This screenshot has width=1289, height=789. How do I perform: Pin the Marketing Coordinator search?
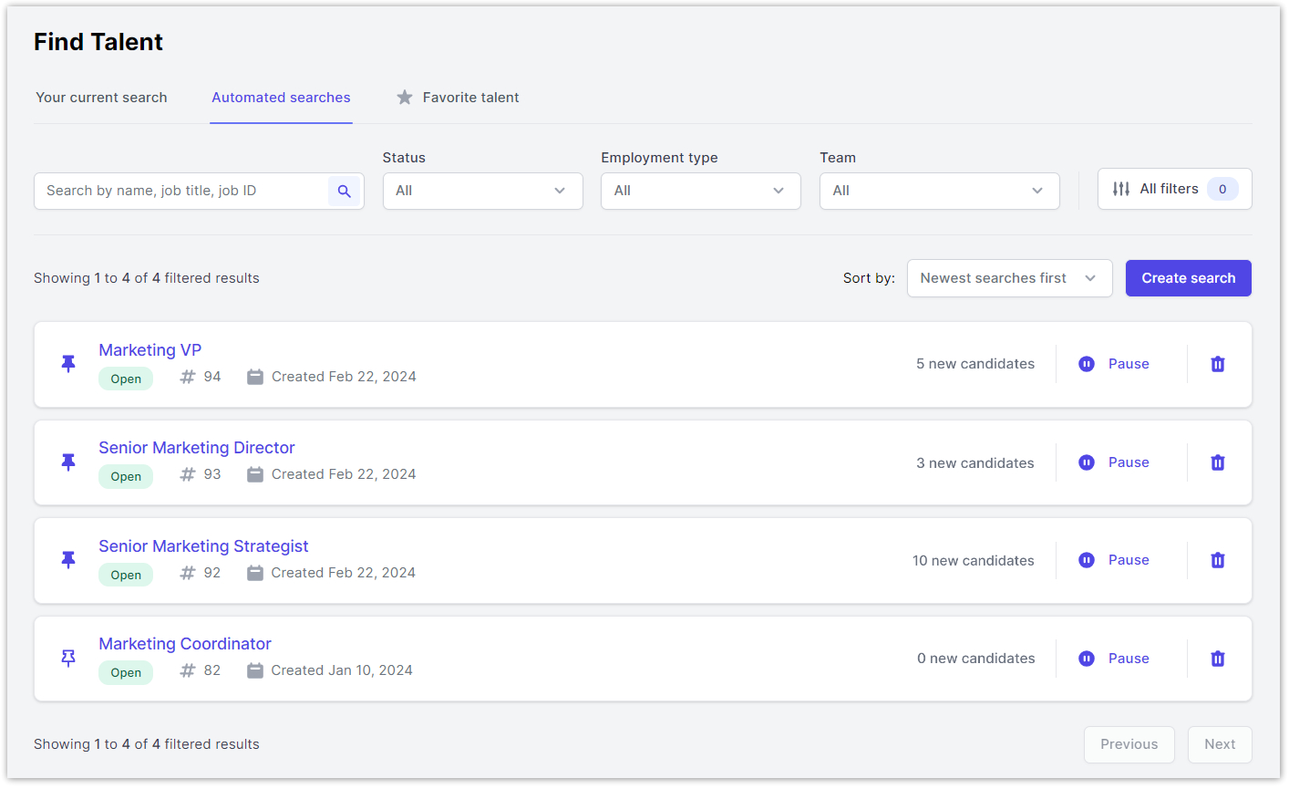[68, 659]
